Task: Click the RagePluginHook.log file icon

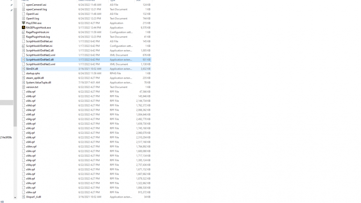Action: click(x=23, y=37)
